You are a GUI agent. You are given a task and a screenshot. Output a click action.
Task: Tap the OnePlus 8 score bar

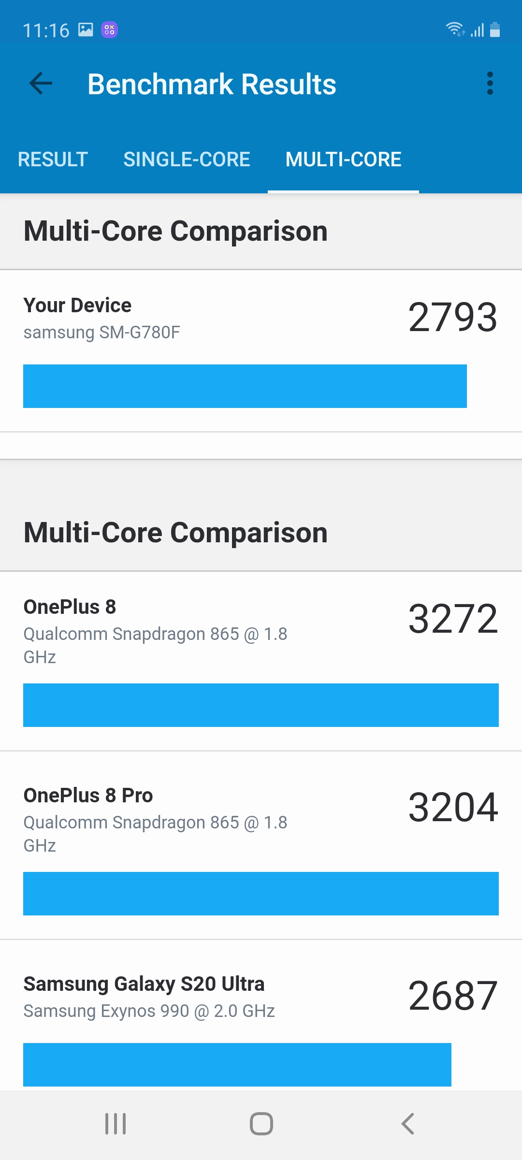point(261,705)
